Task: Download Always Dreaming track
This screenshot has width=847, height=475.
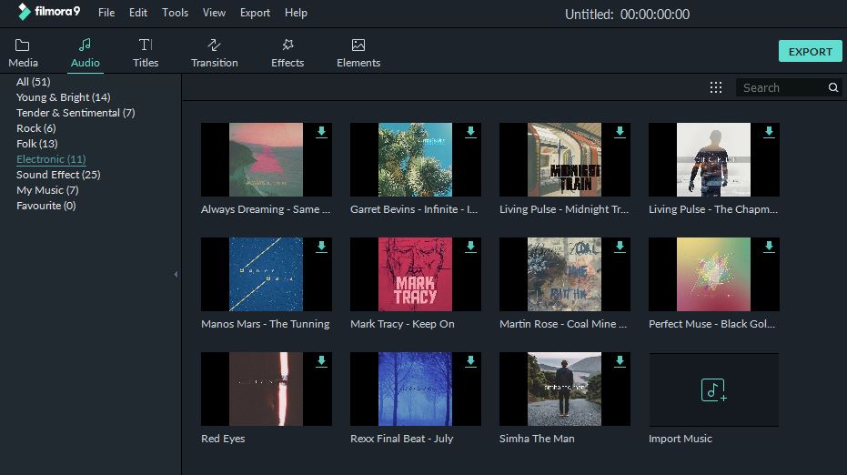Action: (321, 132)
